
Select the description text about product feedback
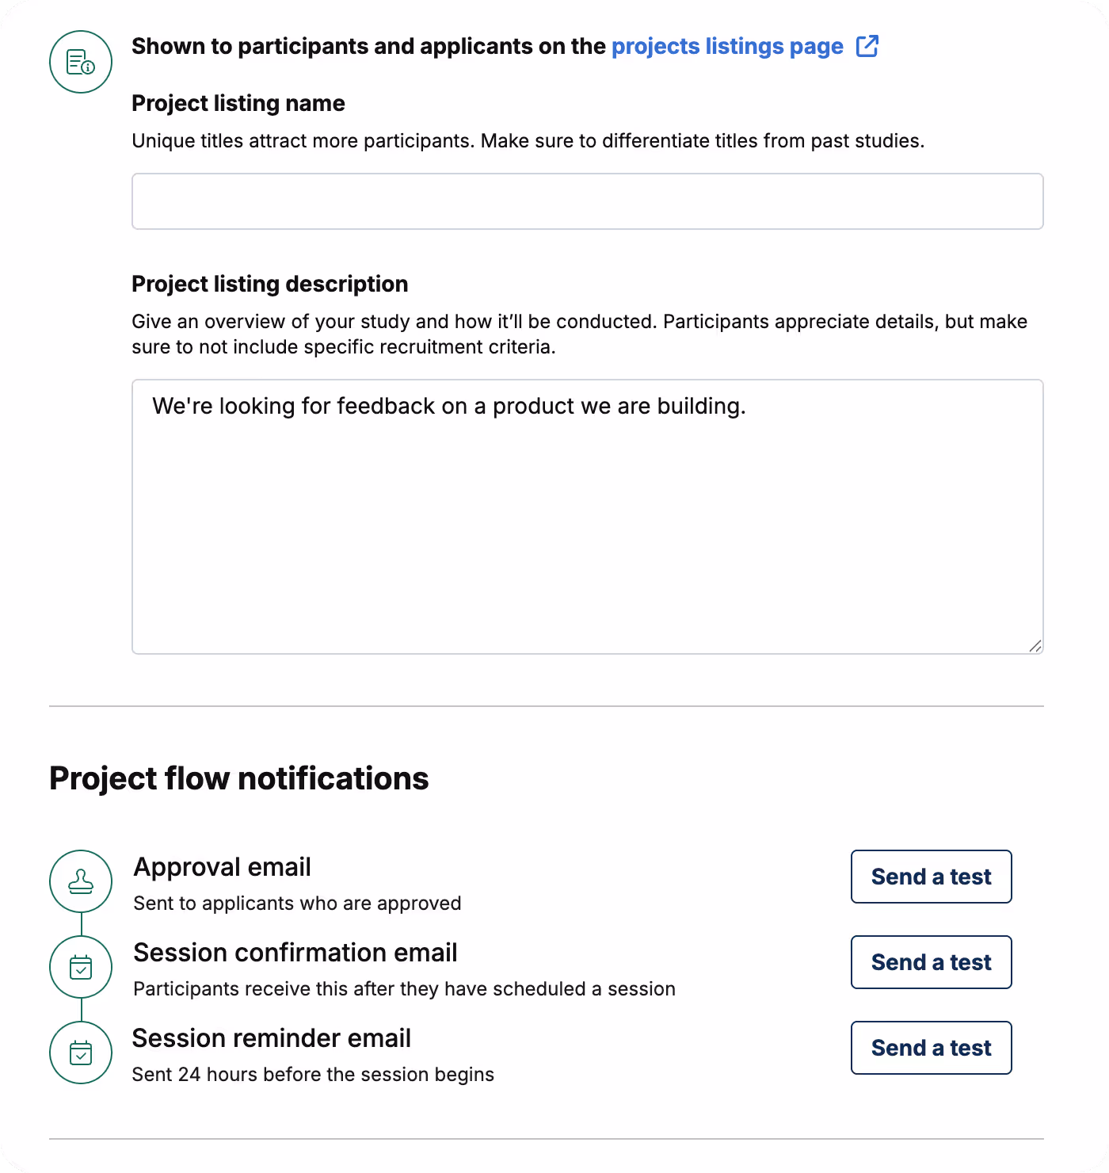pyautogui.click(x=448, y=406)
